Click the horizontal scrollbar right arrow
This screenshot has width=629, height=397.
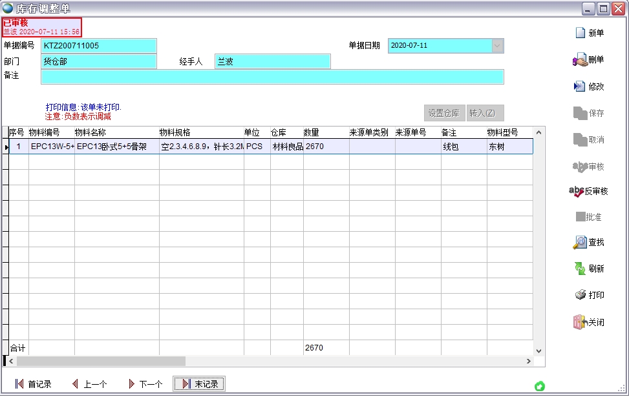point(528,361)
